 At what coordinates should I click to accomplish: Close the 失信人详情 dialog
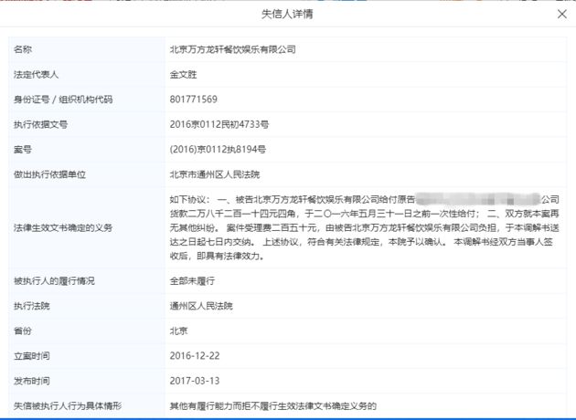561,15
